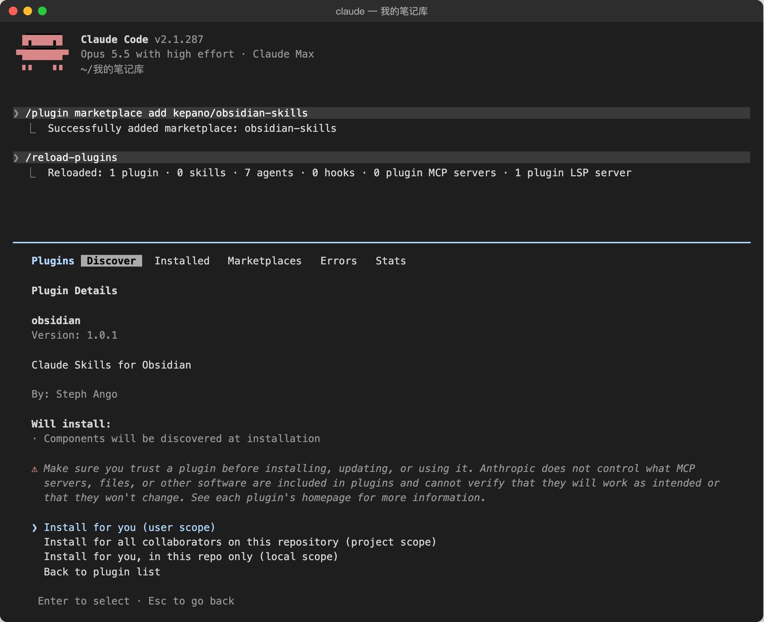Click the Opus 5.5 with high effort line

tap(197, 54)
